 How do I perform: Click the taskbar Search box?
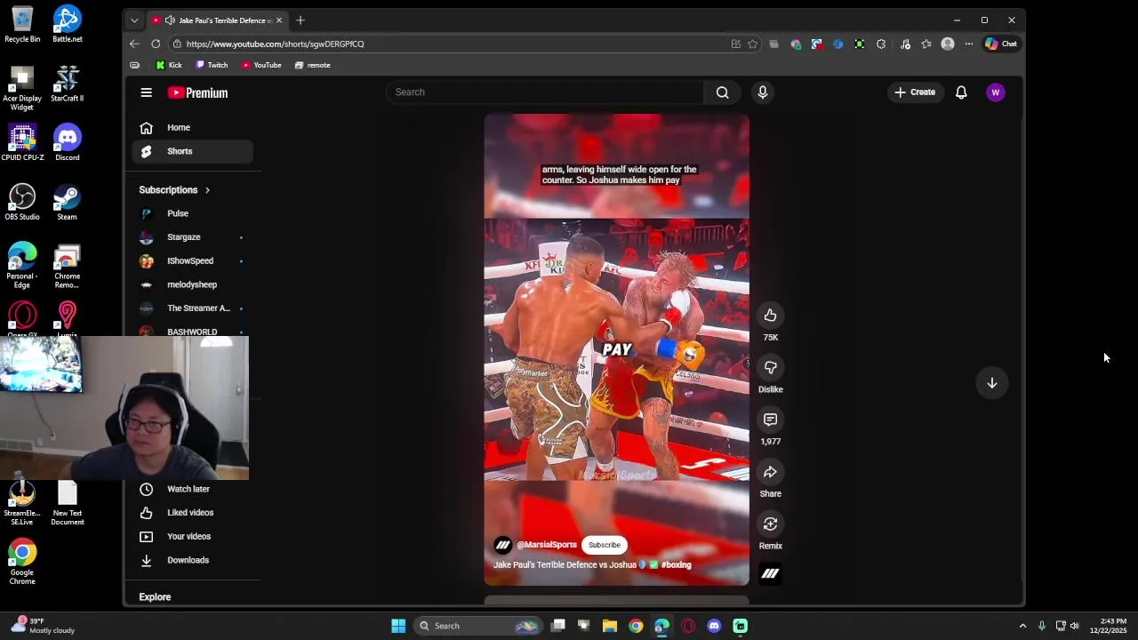pyautogui.click(x=478, y=626)
